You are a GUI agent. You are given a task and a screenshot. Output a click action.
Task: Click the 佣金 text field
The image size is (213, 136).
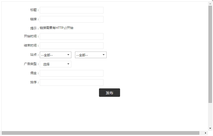click(71, 73)
